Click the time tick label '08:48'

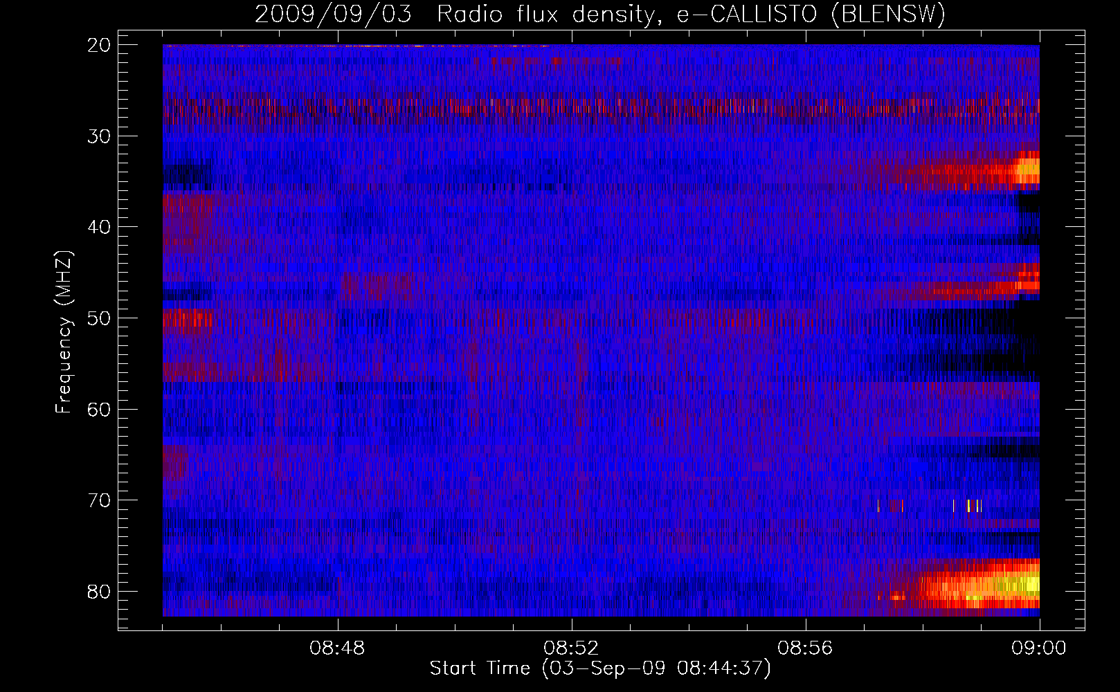337,648
